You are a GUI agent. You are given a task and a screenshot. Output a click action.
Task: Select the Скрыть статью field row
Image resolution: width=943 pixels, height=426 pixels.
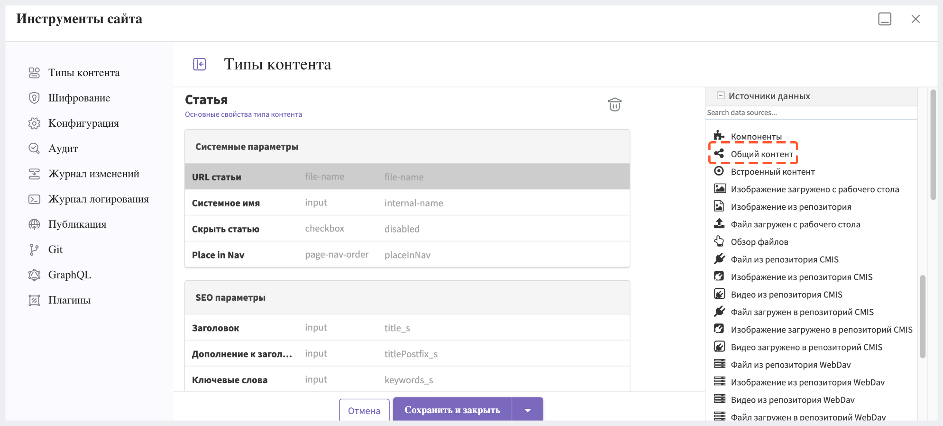click(x=407, y=229)
